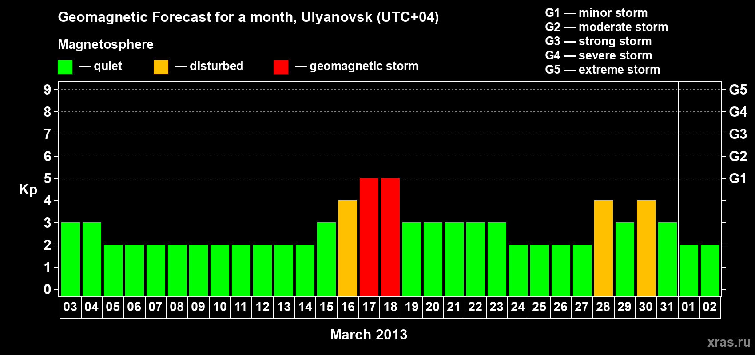
Task: Select the green bar for day 03
Action: pos(71,260)
